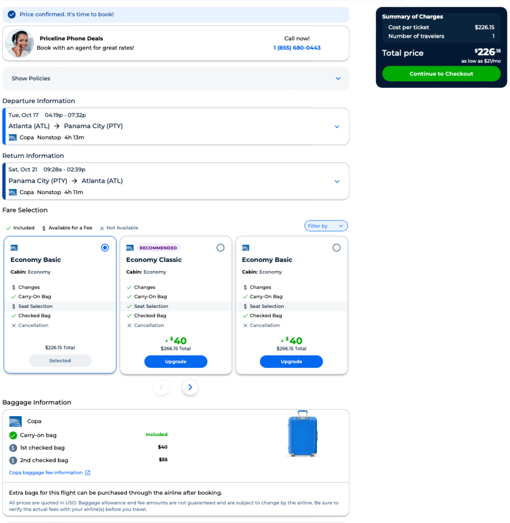Click the Copa logo in Departure Information
The image size is (510, 523).
(x=13, y=137)
